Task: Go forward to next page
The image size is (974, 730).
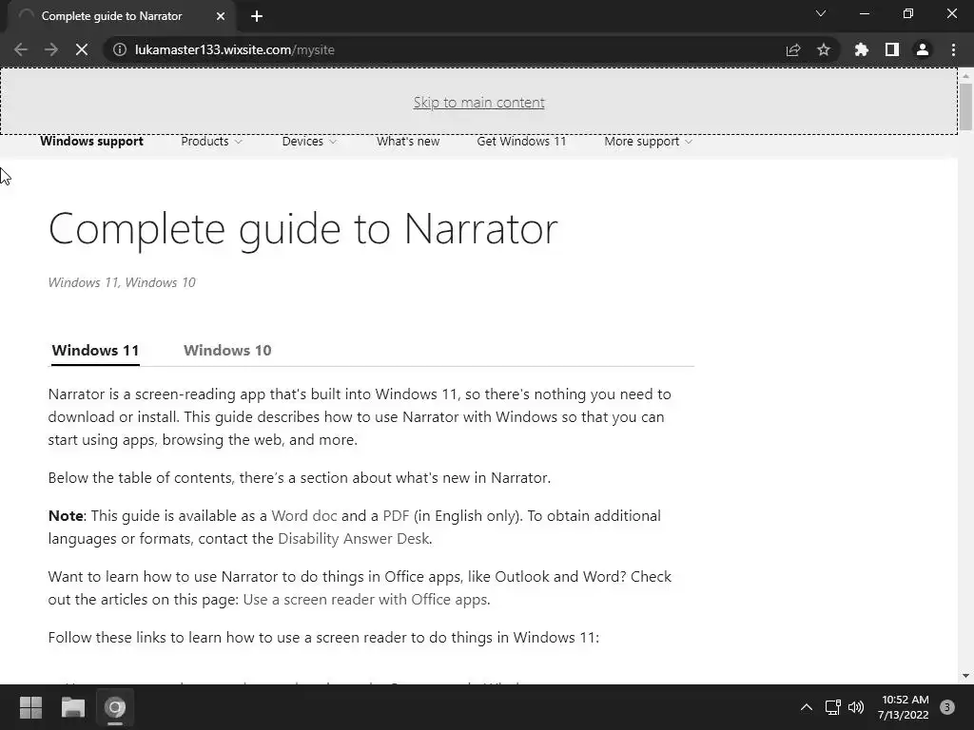Action: tap(51, 49)
